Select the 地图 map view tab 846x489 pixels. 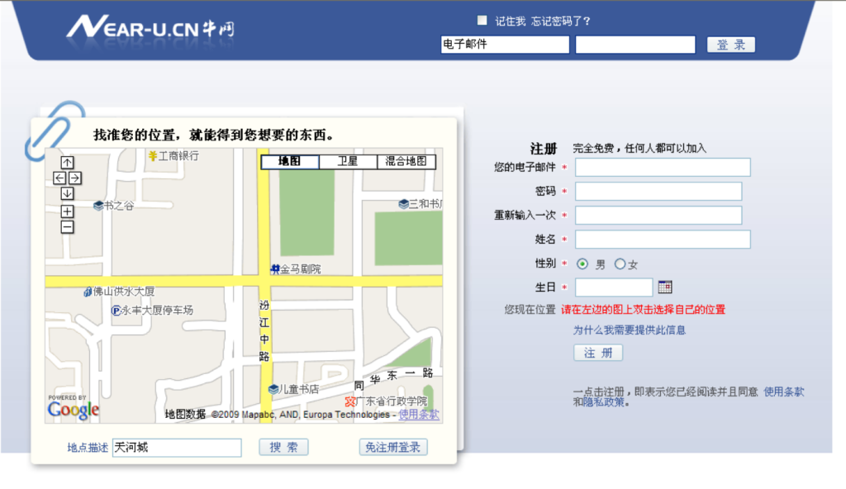(290, 162)
